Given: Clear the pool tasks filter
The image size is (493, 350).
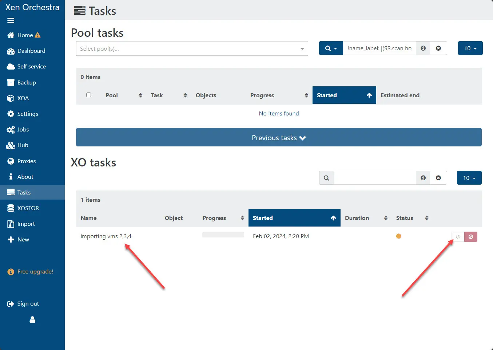Looking at the screenshot, I should click(438, 48).
